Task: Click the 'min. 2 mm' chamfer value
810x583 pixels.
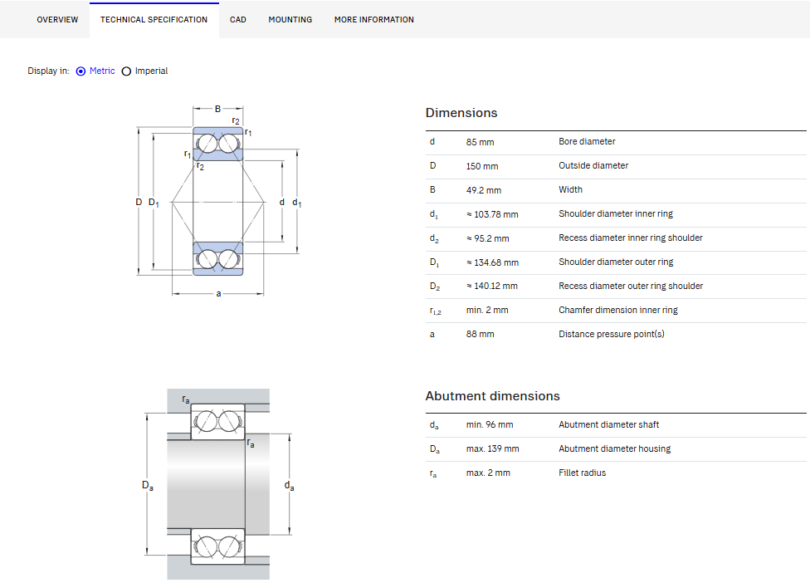Action: [487, 310]
